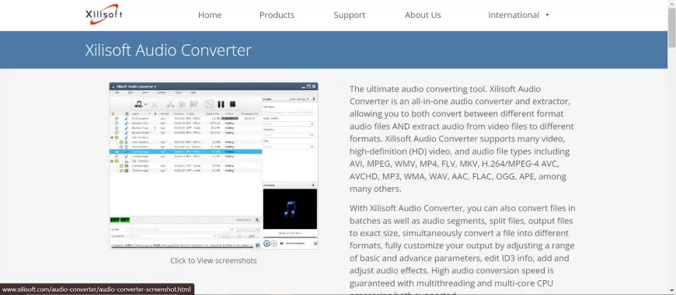Go to the Home page
This screenshot has height=295, width=676.
coord(210,15)
